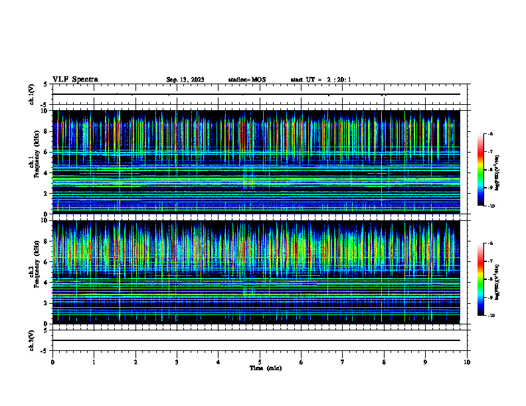Image resolution: width=526 pixels, height=406 pixels.
Task: Select the ch.2 colorbar "log(PSD)" unit label
Action: click(x=497, y=282)
